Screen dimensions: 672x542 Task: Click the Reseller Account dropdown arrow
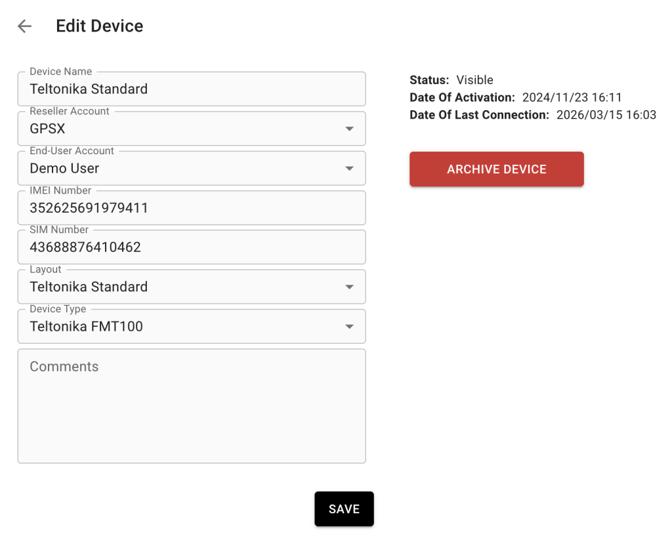pos(349,129)
